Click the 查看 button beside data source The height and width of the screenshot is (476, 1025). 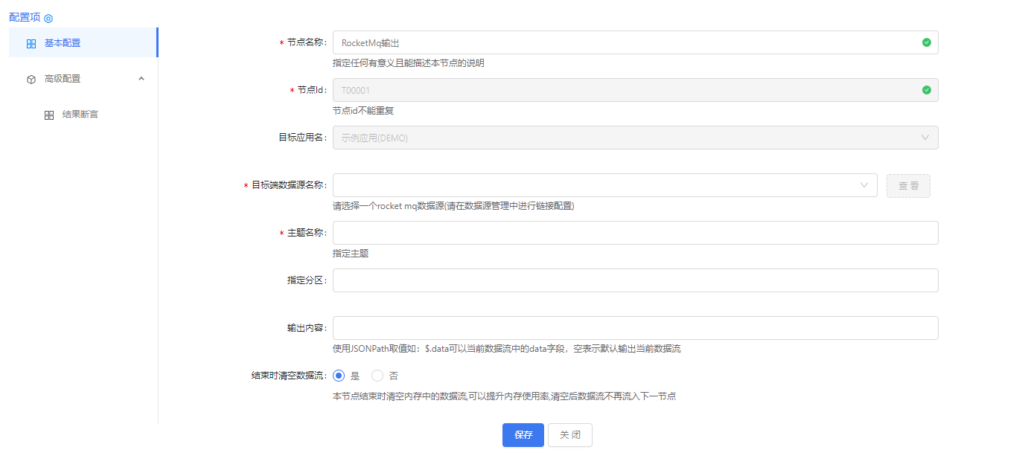[908, 186]
